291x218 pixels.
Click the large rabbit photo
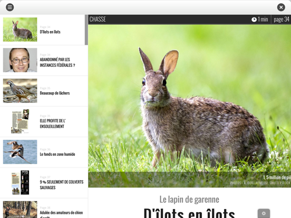[189, 106]
